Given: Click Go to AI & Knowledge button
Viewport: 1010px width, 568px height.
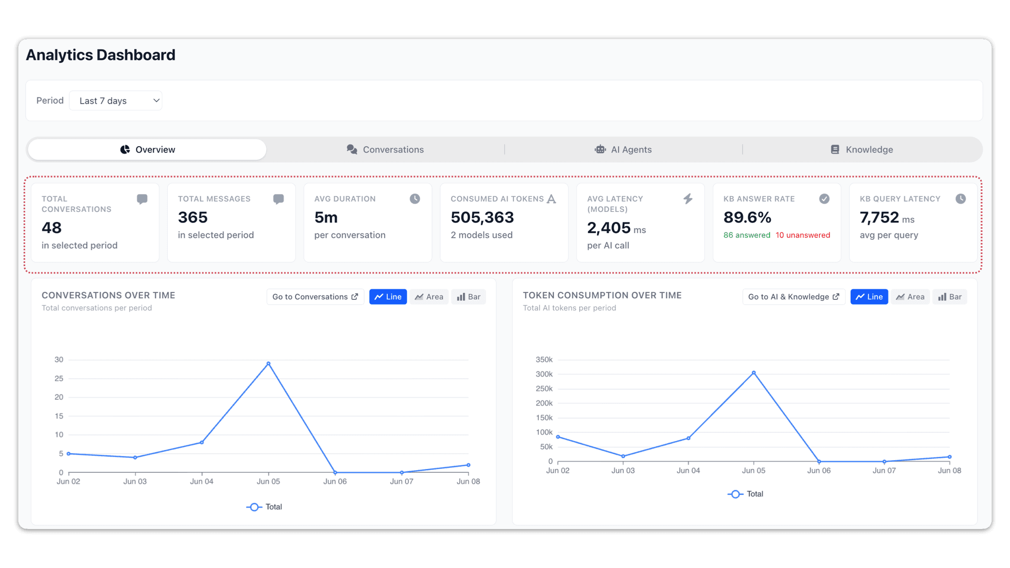Looking at the screenshot, I should click(x=794, y=297).
